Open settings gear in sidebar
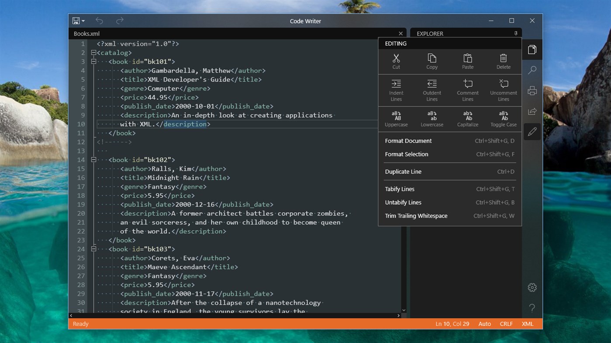 click(532, 288)
